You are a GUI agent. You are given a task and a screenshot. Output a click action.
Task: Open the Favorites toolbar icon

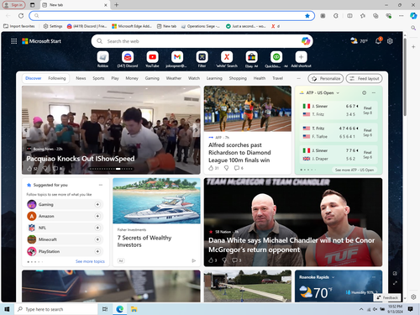click(363, 16)
